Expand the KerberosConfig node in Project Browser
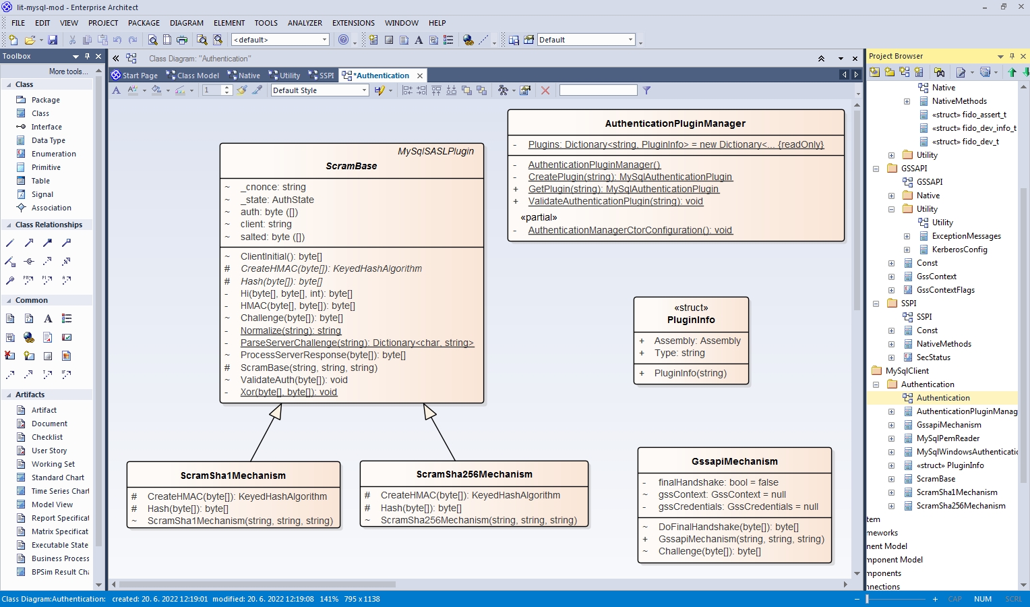The height and width of the screenshot is (607, 1030). pyautogui.click(x=907, y=250)
